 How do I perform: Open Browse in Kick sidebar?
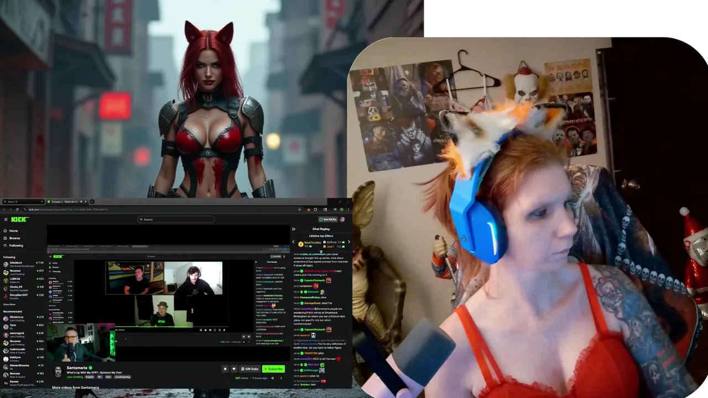11,238
